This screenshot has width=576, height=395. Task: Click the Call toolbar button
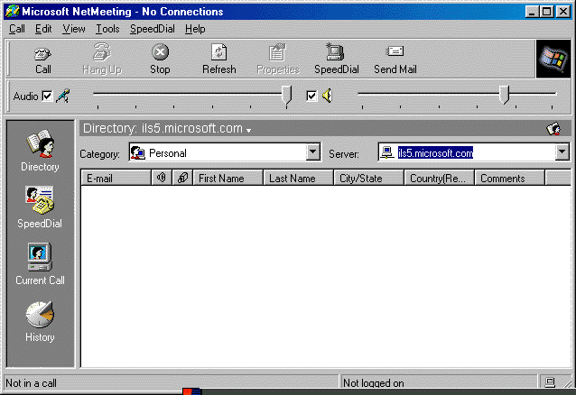pos(43,60)
